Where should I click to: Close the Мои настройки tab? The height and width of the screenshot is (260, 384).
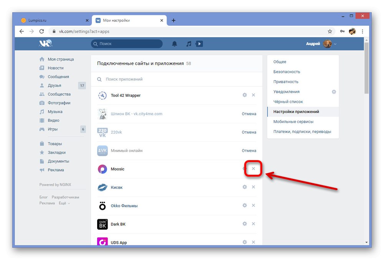tap(162, 20)
